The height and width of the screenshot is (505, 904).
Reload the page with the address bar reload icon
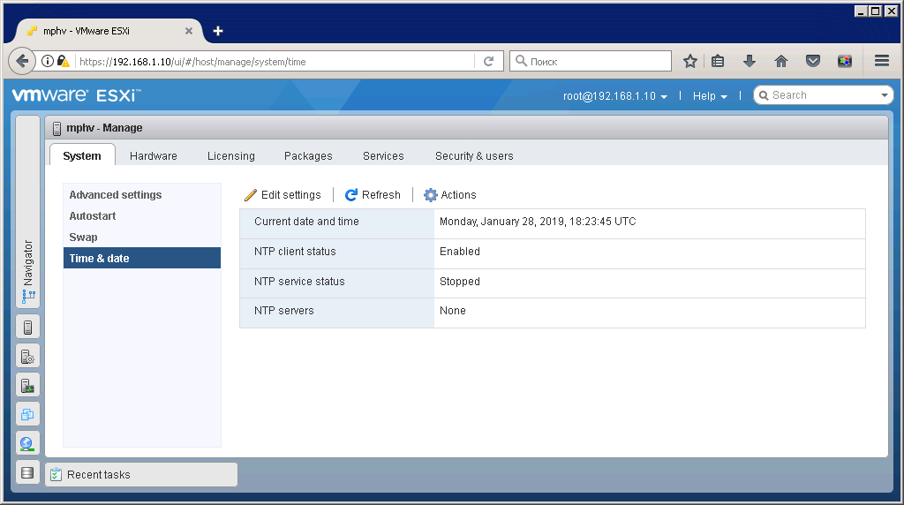pyautogui.click(x=488, y=61)
